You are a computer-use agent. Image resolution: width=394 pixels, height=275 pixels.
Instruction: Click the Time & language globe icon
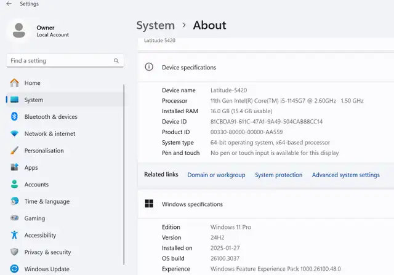click(x=14, y=201)
